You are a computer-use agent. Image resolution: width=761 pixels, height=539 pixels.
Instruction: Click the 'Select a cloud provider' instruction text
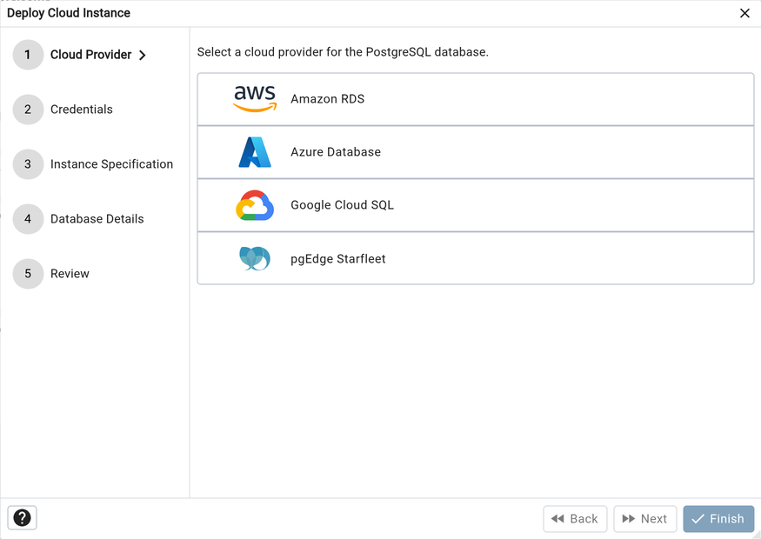pyautogui.click(x=343, y=52)
